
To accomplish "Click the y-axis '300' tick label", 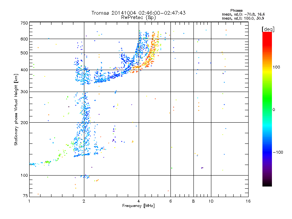I will 24,92.
